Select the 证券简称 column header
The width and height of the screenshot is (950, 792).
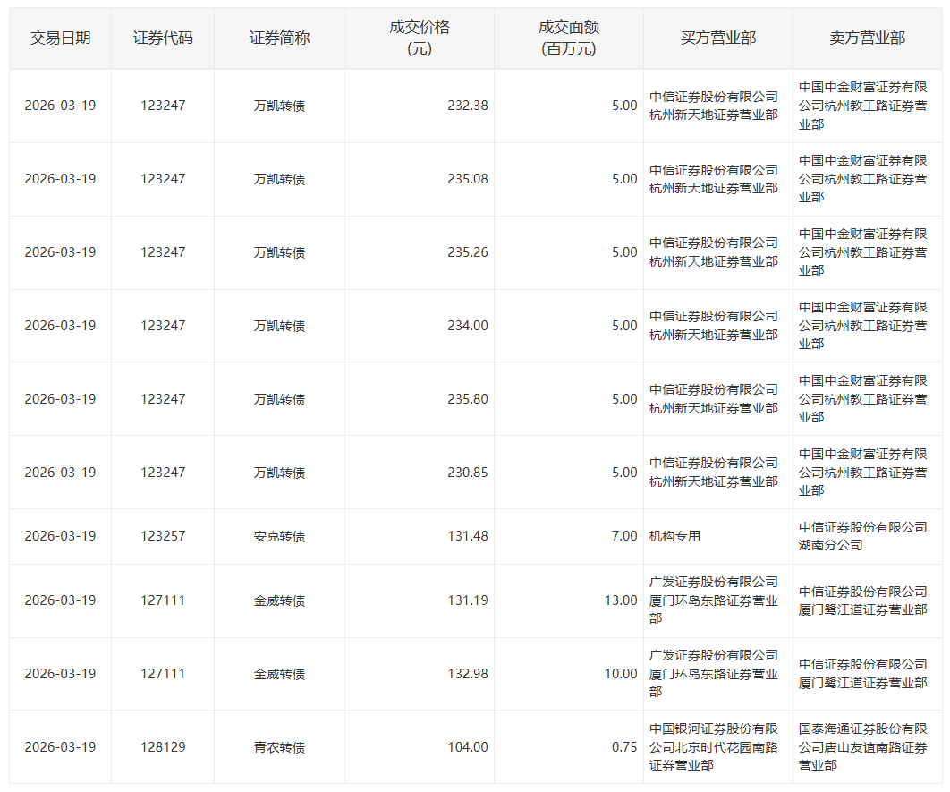point(279,38)
